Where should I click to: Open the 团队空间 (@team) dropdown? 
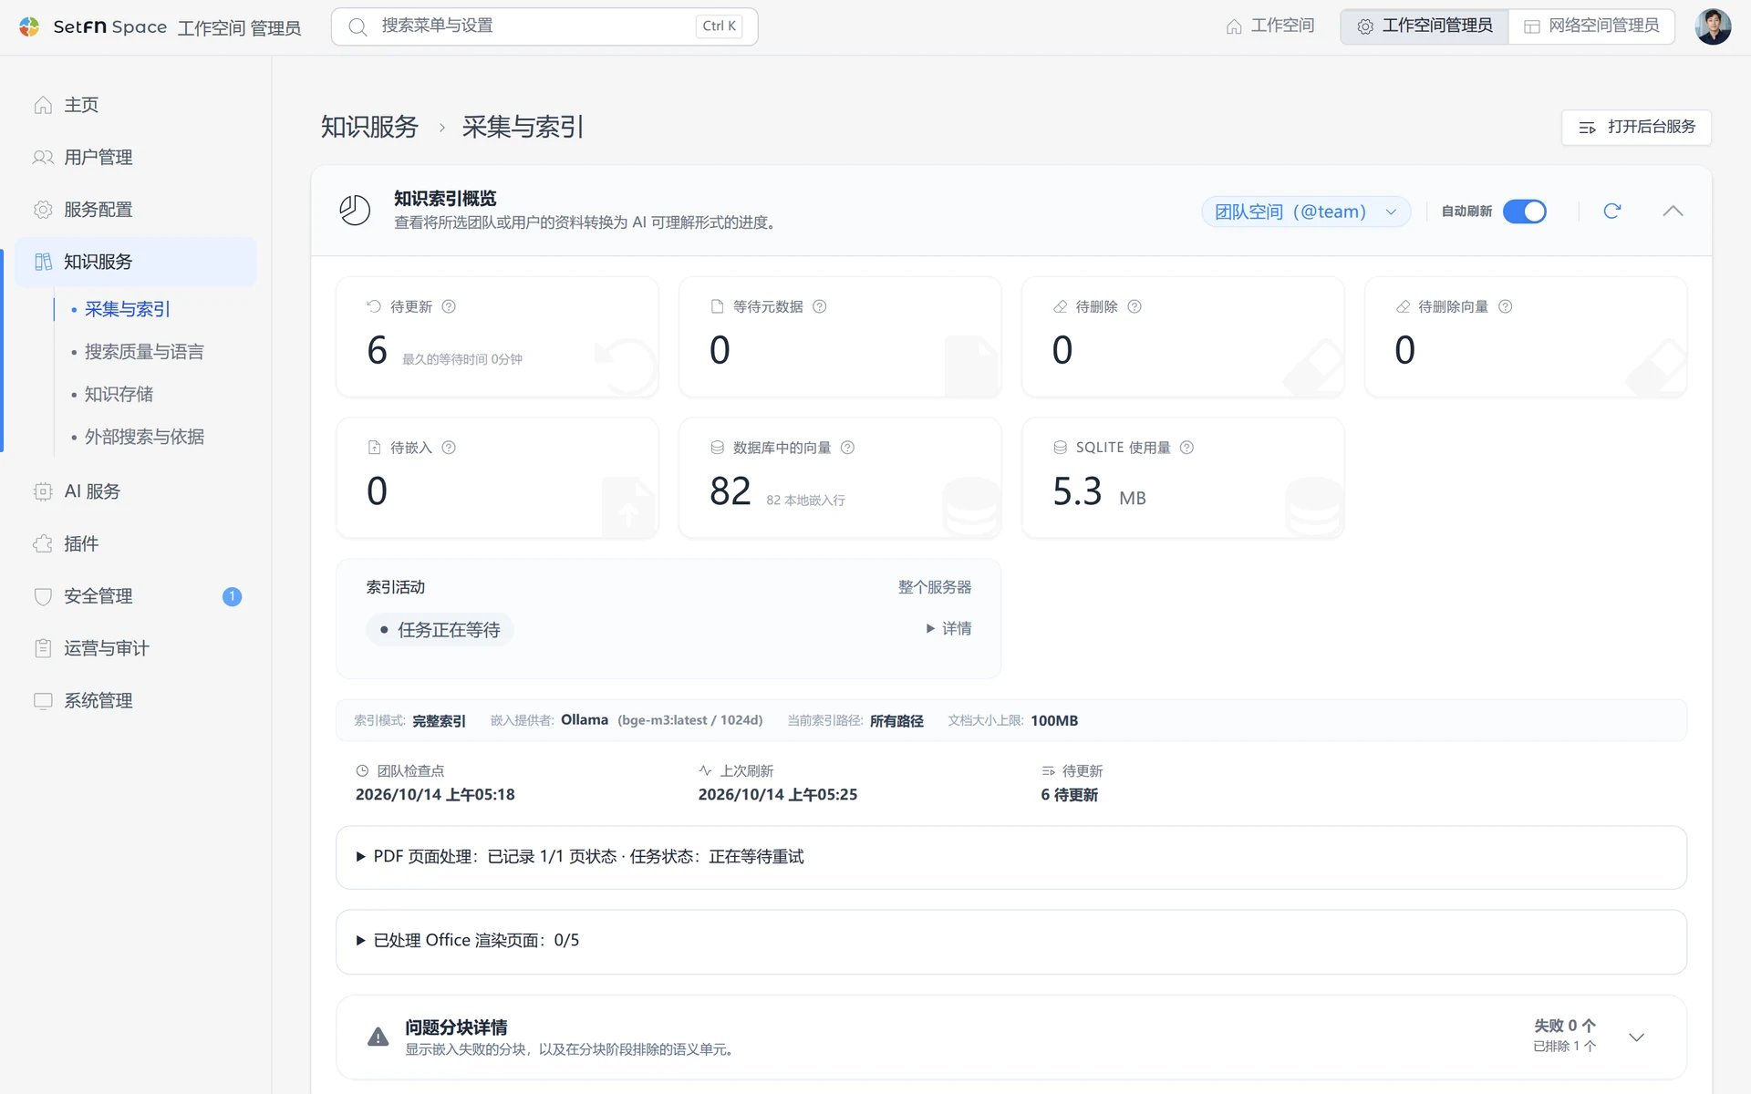(1305, 212)
